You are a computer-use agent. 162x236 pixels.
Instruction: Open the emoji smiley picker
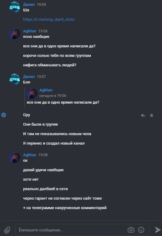coord(141,230)
